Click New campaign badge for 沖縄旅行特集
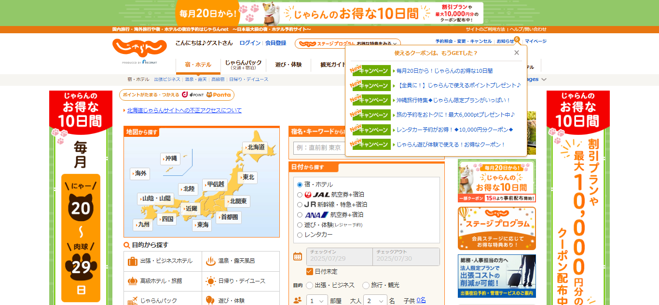659x305 pixels. pyautogui.click(x=371, y=100)
